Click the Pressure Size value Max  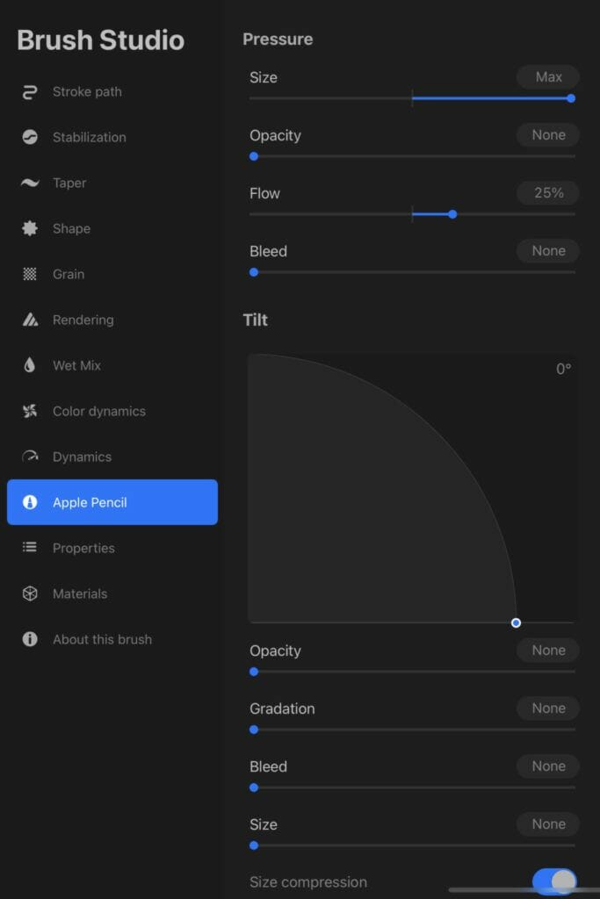548,77
